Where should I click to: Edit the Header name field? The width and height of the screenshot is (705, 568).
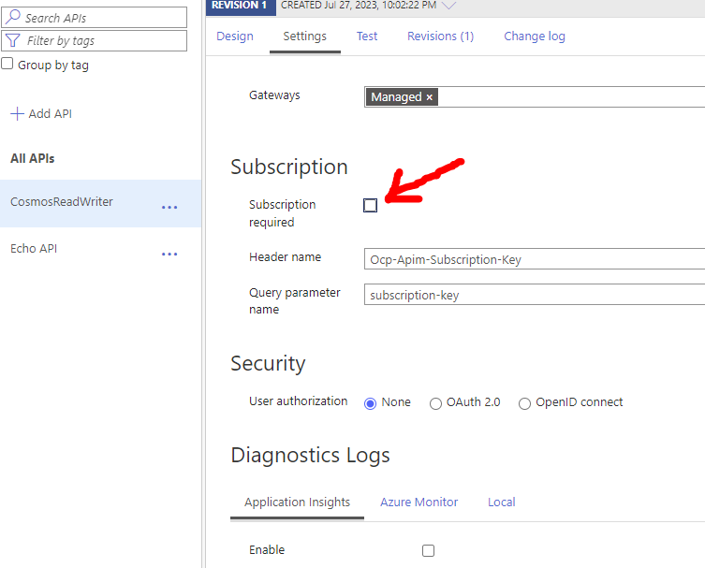tap(535, 259)
